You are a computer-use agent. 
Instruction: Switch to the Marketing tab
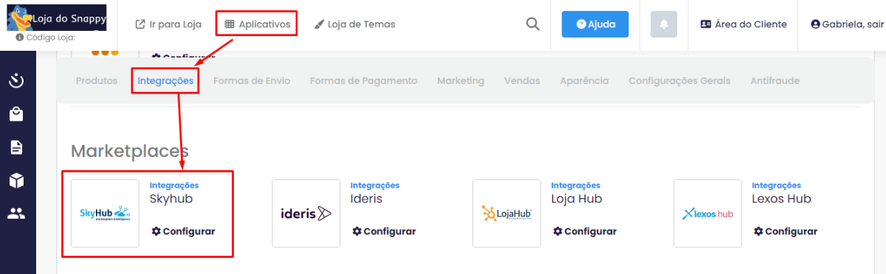460,81
